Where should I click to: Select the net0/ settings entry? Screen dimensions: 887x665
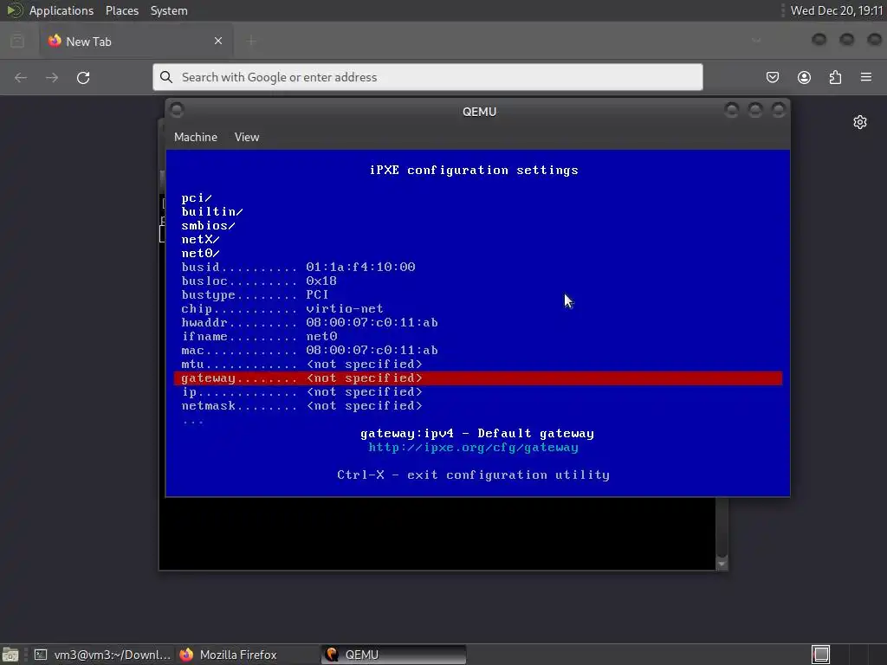[x=200, y=254]
